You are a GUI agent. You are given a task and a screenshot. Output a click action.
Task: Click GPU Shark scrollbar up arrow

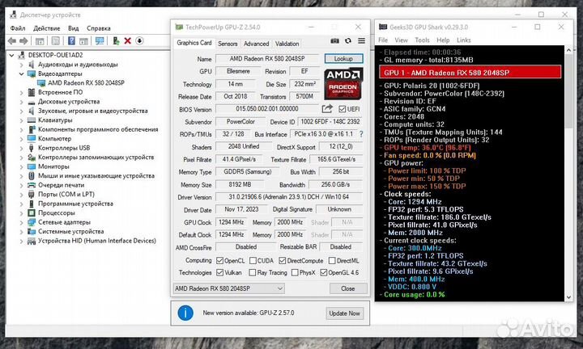pos(568,50)
